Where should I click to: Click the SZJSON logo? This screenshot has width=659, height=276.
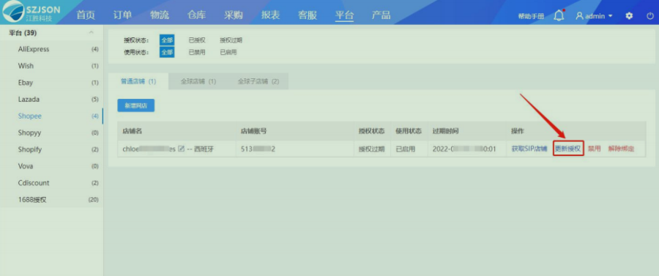[32, 12]
